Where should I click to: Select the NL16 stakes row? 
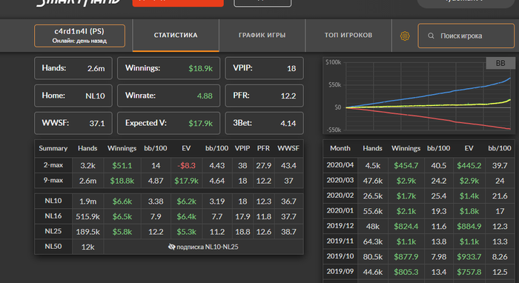169,216
